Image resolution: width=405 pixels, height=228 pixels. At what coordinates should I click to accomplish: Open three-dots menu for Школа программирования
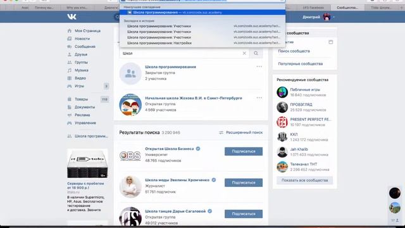(259, 66)
